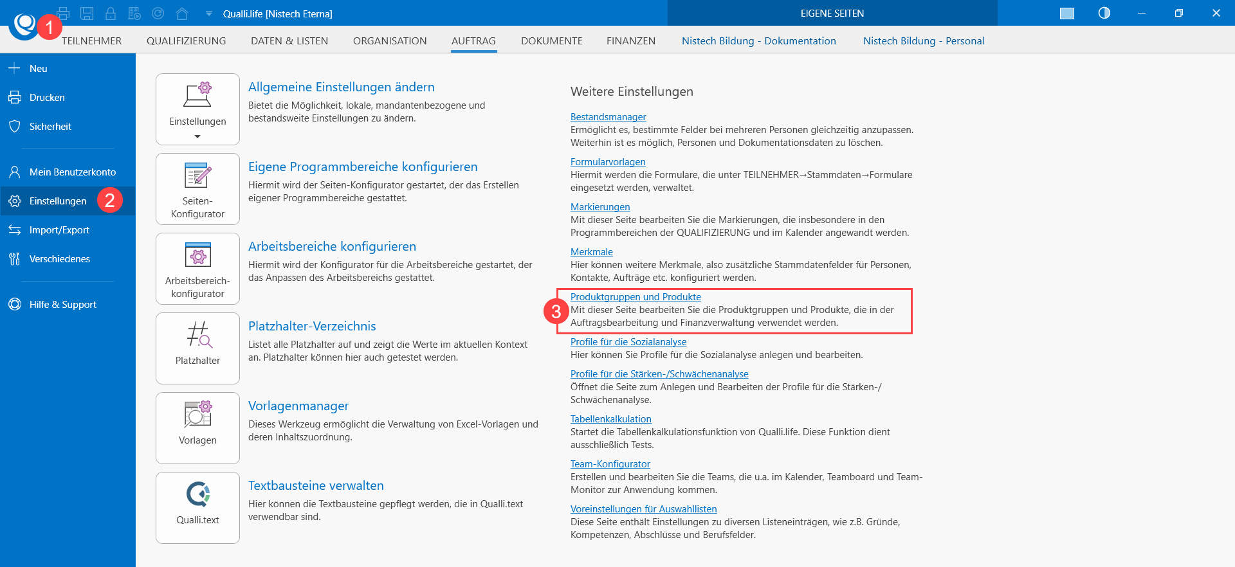This screenshot has height=567, width=1235.
Task: Switch to the QUALIFIZIERUNG tab
Action: (x=187, y=40)
